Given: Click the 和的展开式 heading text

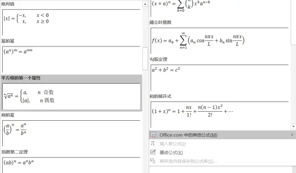Looking at the screenshot, I should (161, 96).
